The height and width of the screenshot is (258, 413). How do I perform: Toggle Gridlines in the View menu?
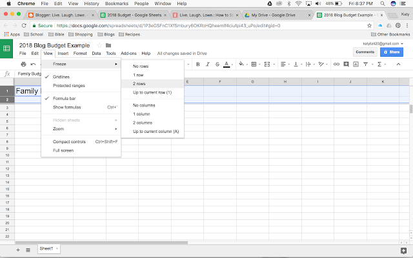tap(81, 77)
